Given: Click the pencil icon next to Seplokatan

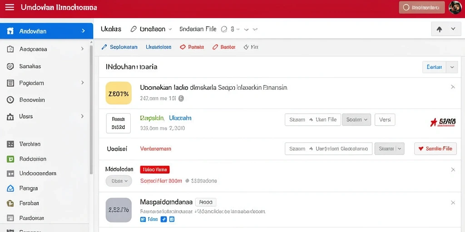Looking at the screenshot, I should click(104, 47).
